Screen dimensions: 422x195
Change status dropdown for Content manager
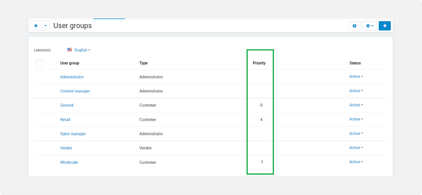tap(356, 91)
